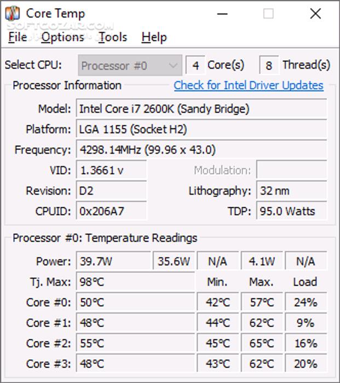
Task: Click the Tj. Max value of 98°C
Action: [135, 282]
